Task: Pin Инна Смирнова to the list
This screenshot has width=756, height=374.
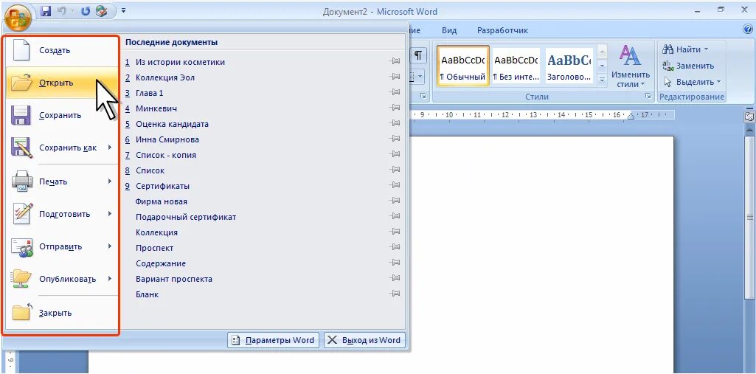Action: (x=395, y=139)
